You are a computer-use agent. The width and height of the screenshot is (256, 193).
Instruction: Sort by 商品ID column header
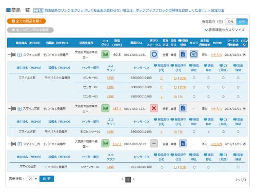point(136,43)
